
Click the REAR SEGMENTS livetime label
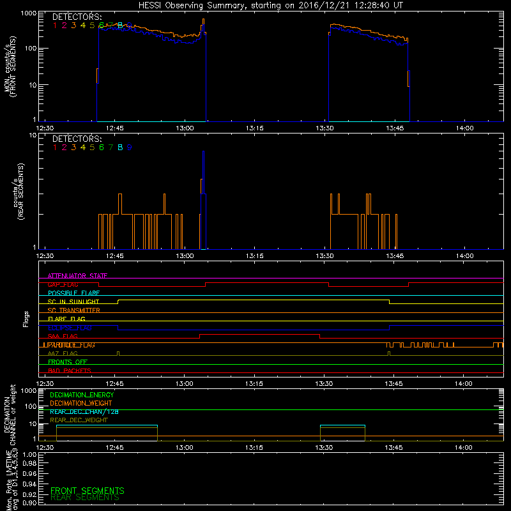point(85,498)
